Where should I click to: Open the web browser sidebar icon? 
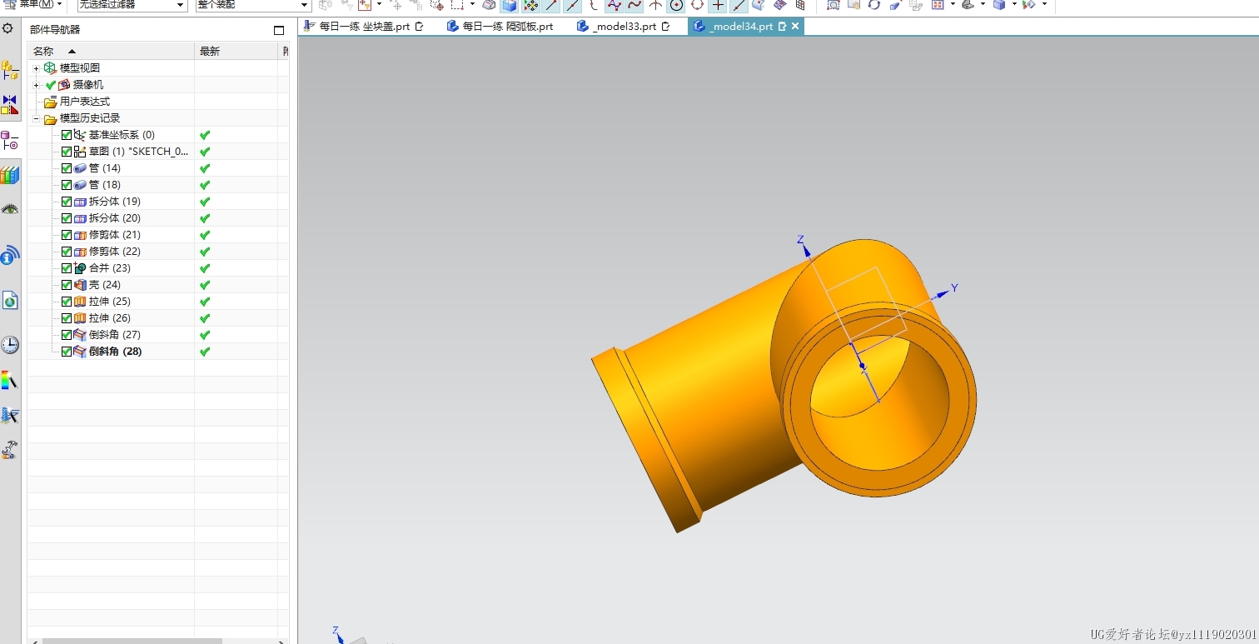(x=9, y=300)
